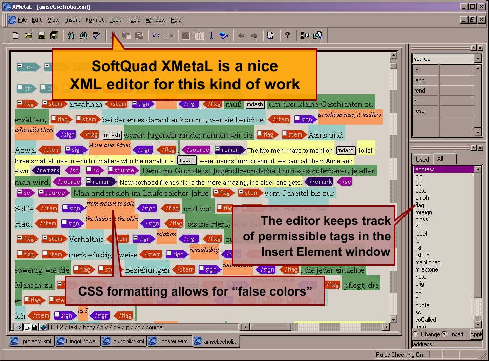Click the Copy toolbar icon
The width and height of the screenshot is (489, 361).
126,35
